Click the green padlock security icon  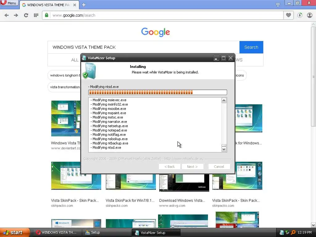[47, 15]
